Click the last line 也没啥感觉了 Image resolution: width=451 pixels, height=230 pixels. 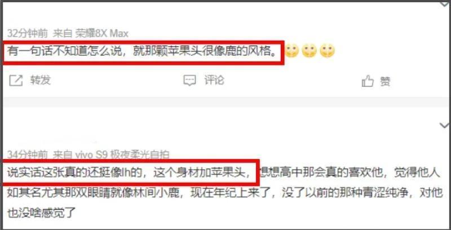(41, 213)
